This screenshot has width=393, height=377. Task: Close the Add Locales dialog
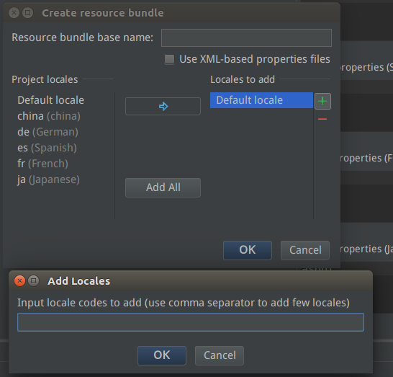click(x=20, y=280)
